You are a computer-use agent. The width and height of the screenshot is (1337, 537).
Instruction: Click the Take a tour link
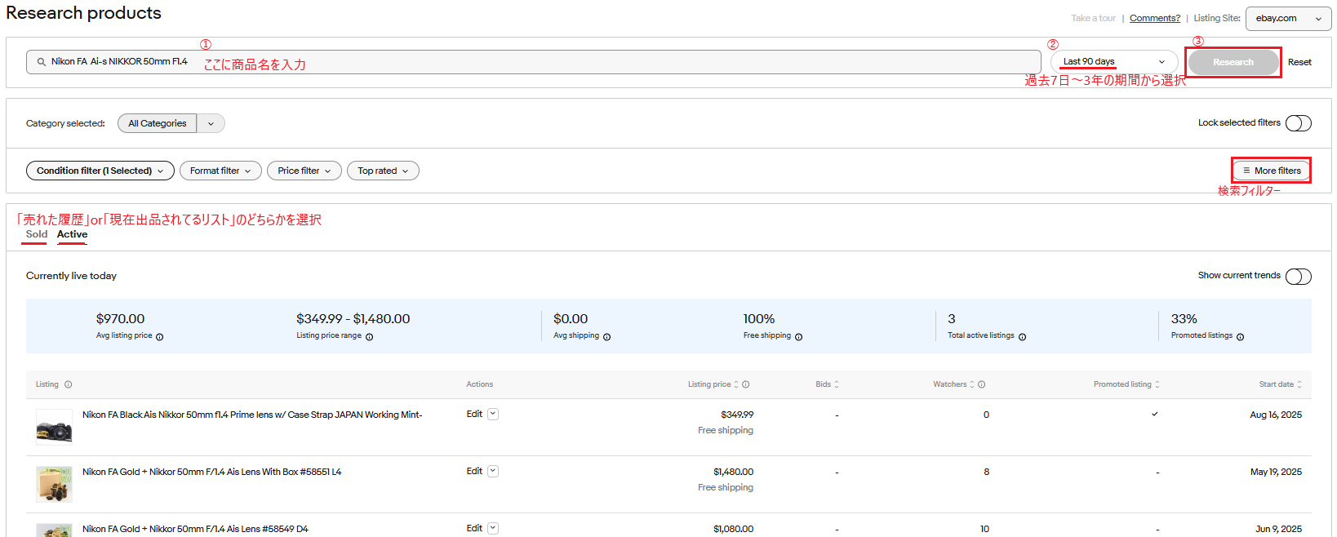[1094, 18]
